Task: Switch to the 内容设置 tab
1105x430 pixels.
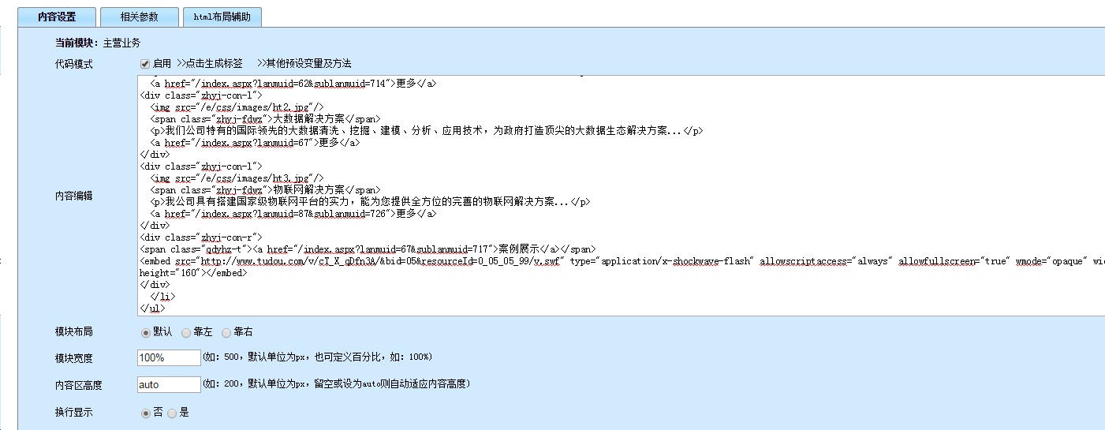Action: [57, 17]
